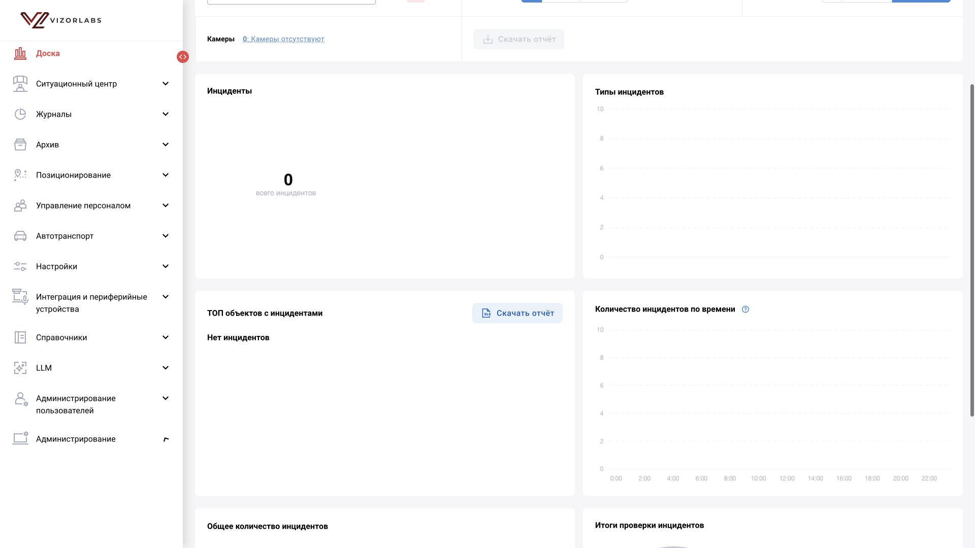Open the Доска menu item
Screen dimensions: 975x548
coord(48,53)
